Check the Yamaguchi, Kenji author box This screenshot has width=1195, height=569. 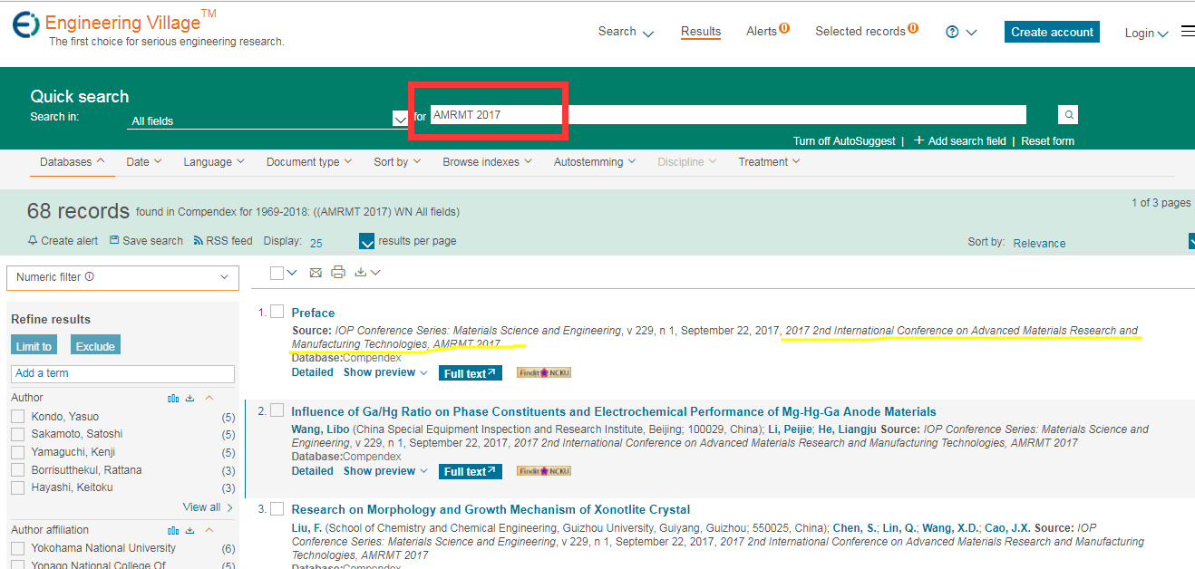17,452
